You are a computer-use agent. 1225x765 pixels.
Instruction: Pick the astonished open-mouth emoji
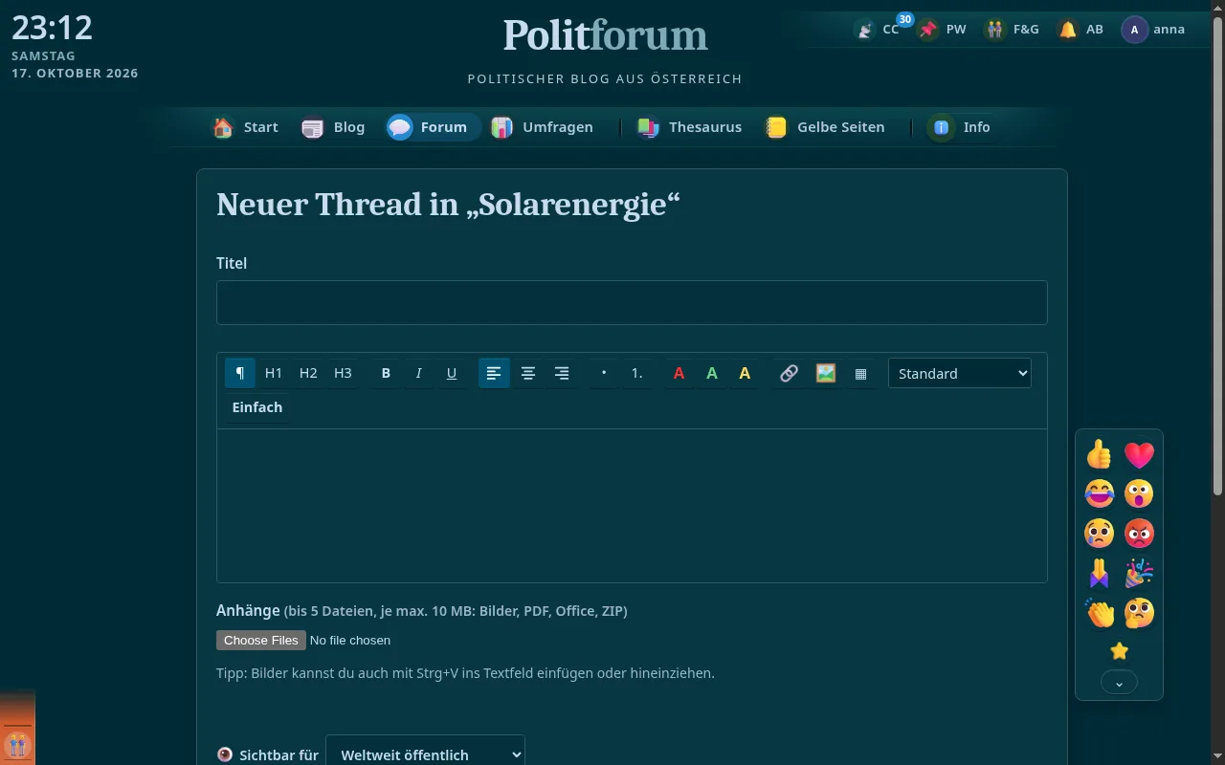[1139, 493]
